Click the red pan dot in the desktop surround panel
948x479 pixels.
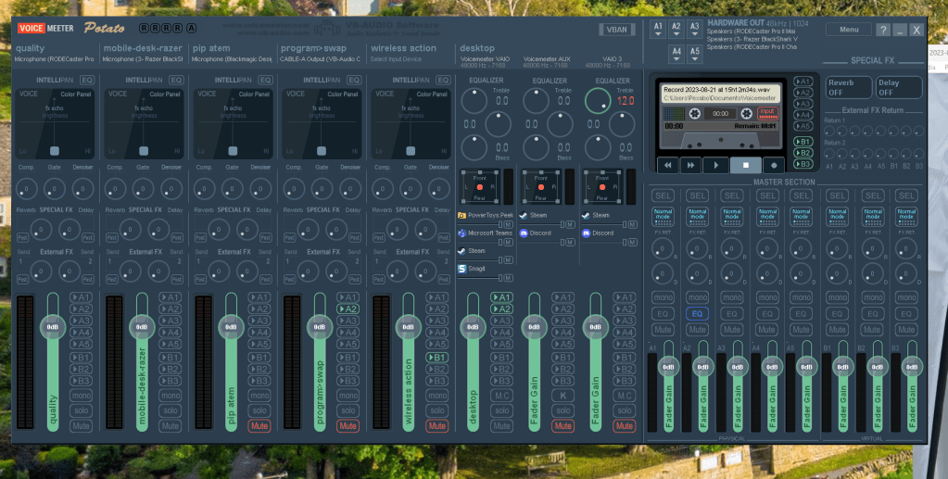click(479, 187)
